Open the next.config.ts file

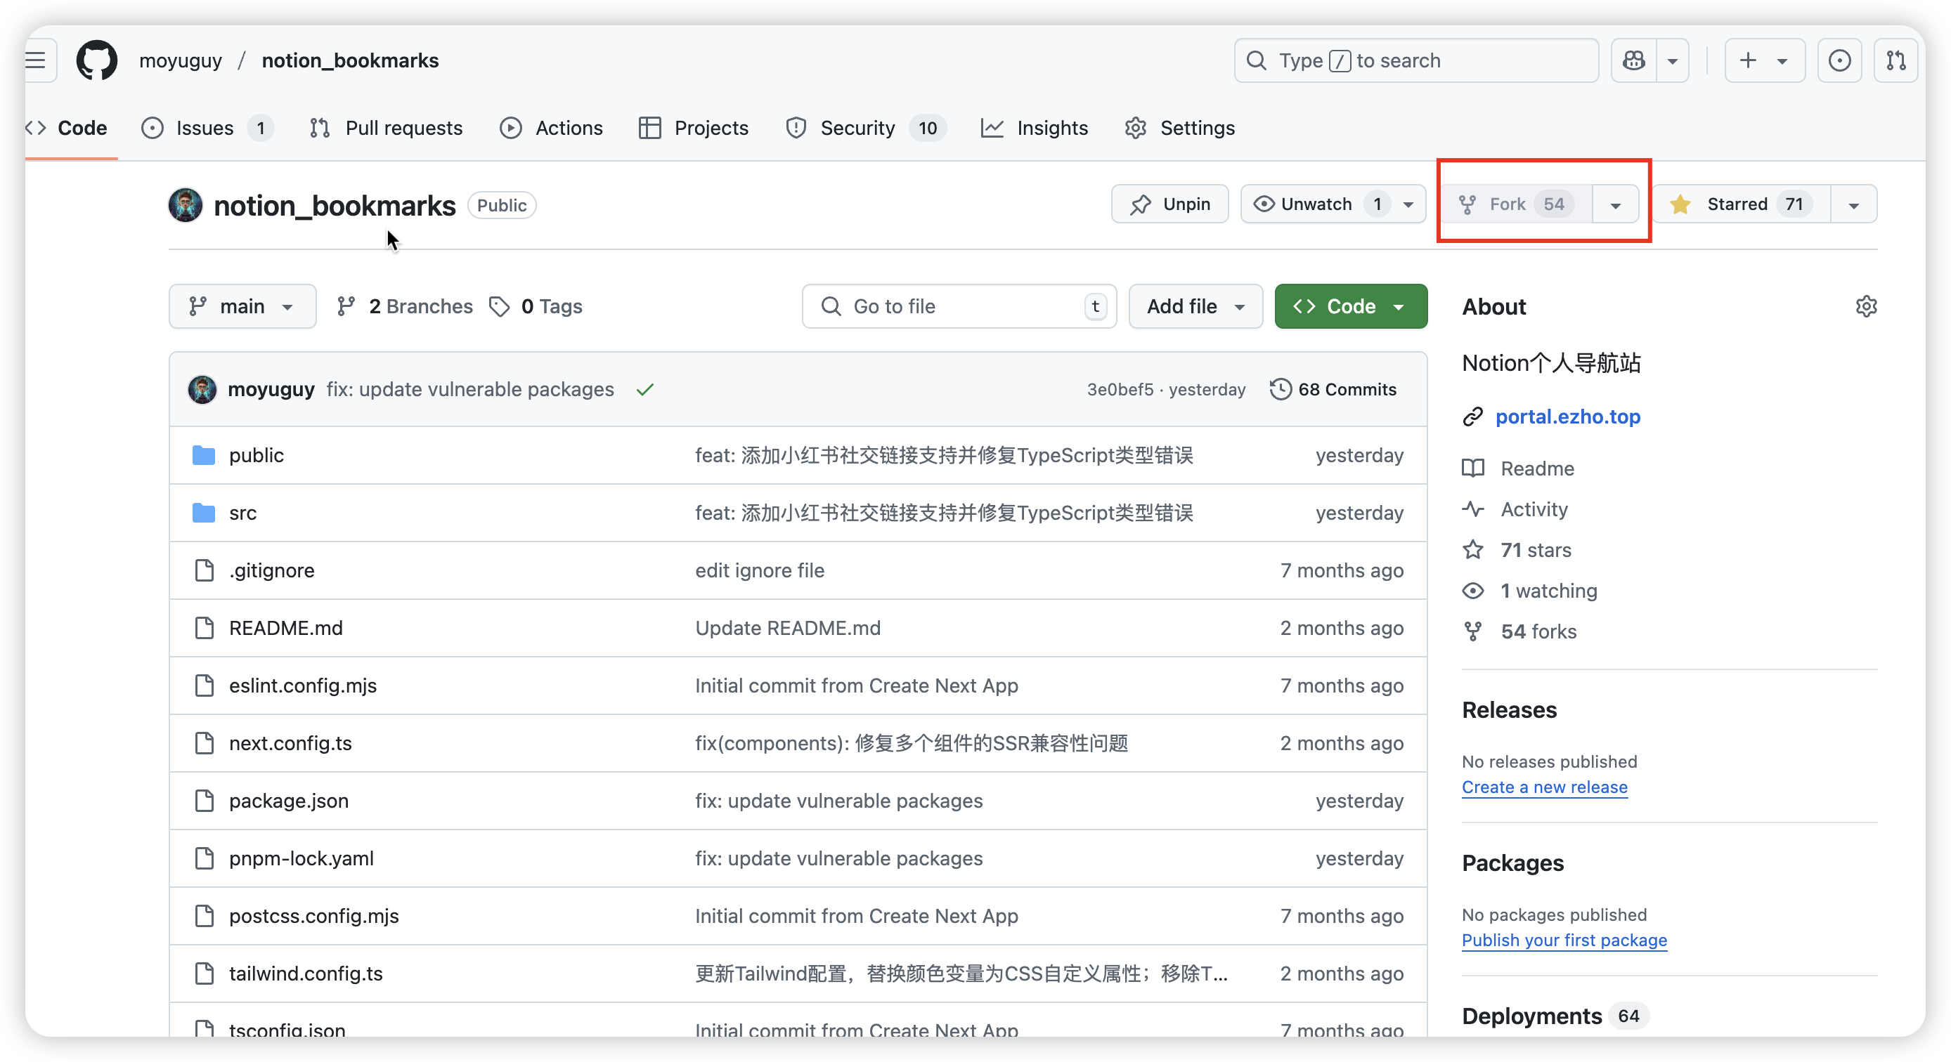pos(290,742)
